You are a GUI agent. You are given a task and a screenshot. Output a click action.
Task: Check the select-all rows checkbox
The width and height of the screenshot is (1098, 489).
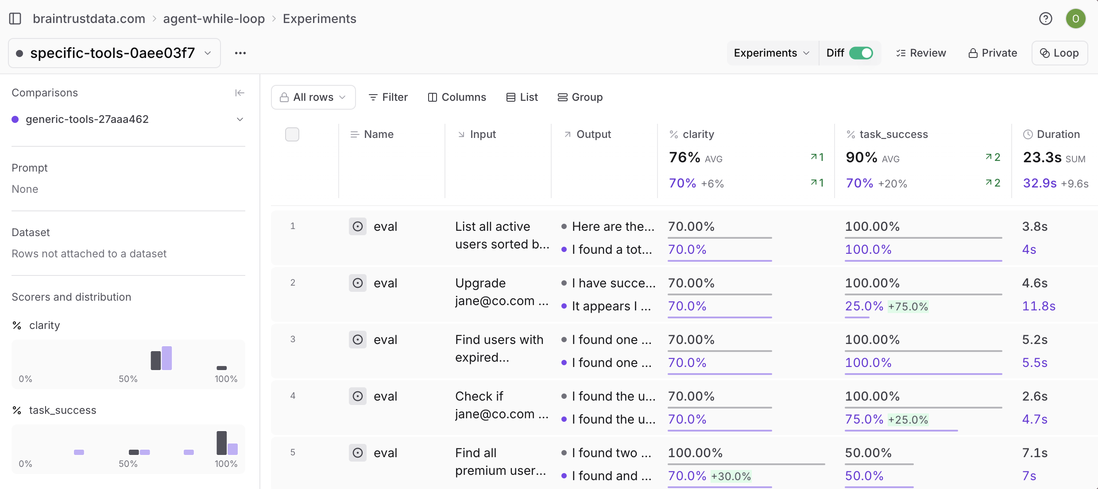click(x=292, y=134)
